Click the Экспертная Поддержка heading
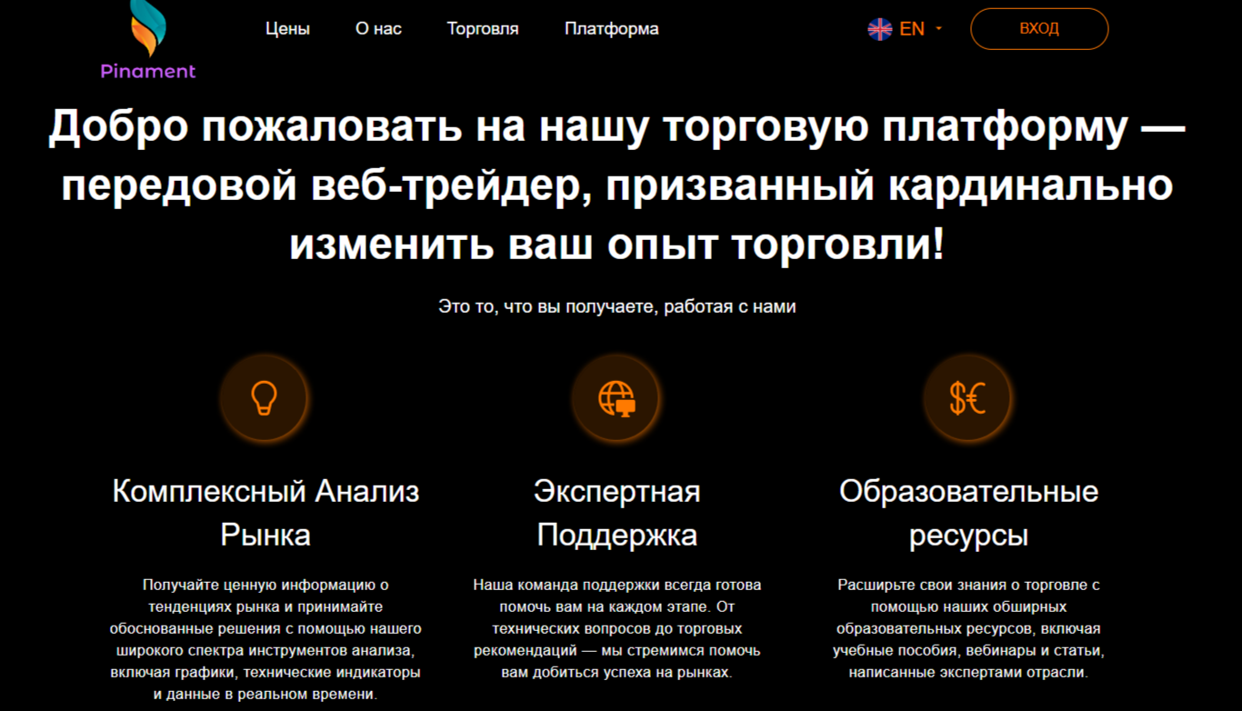This screenshot has width=1242, height=711. [x=617, y=513]
